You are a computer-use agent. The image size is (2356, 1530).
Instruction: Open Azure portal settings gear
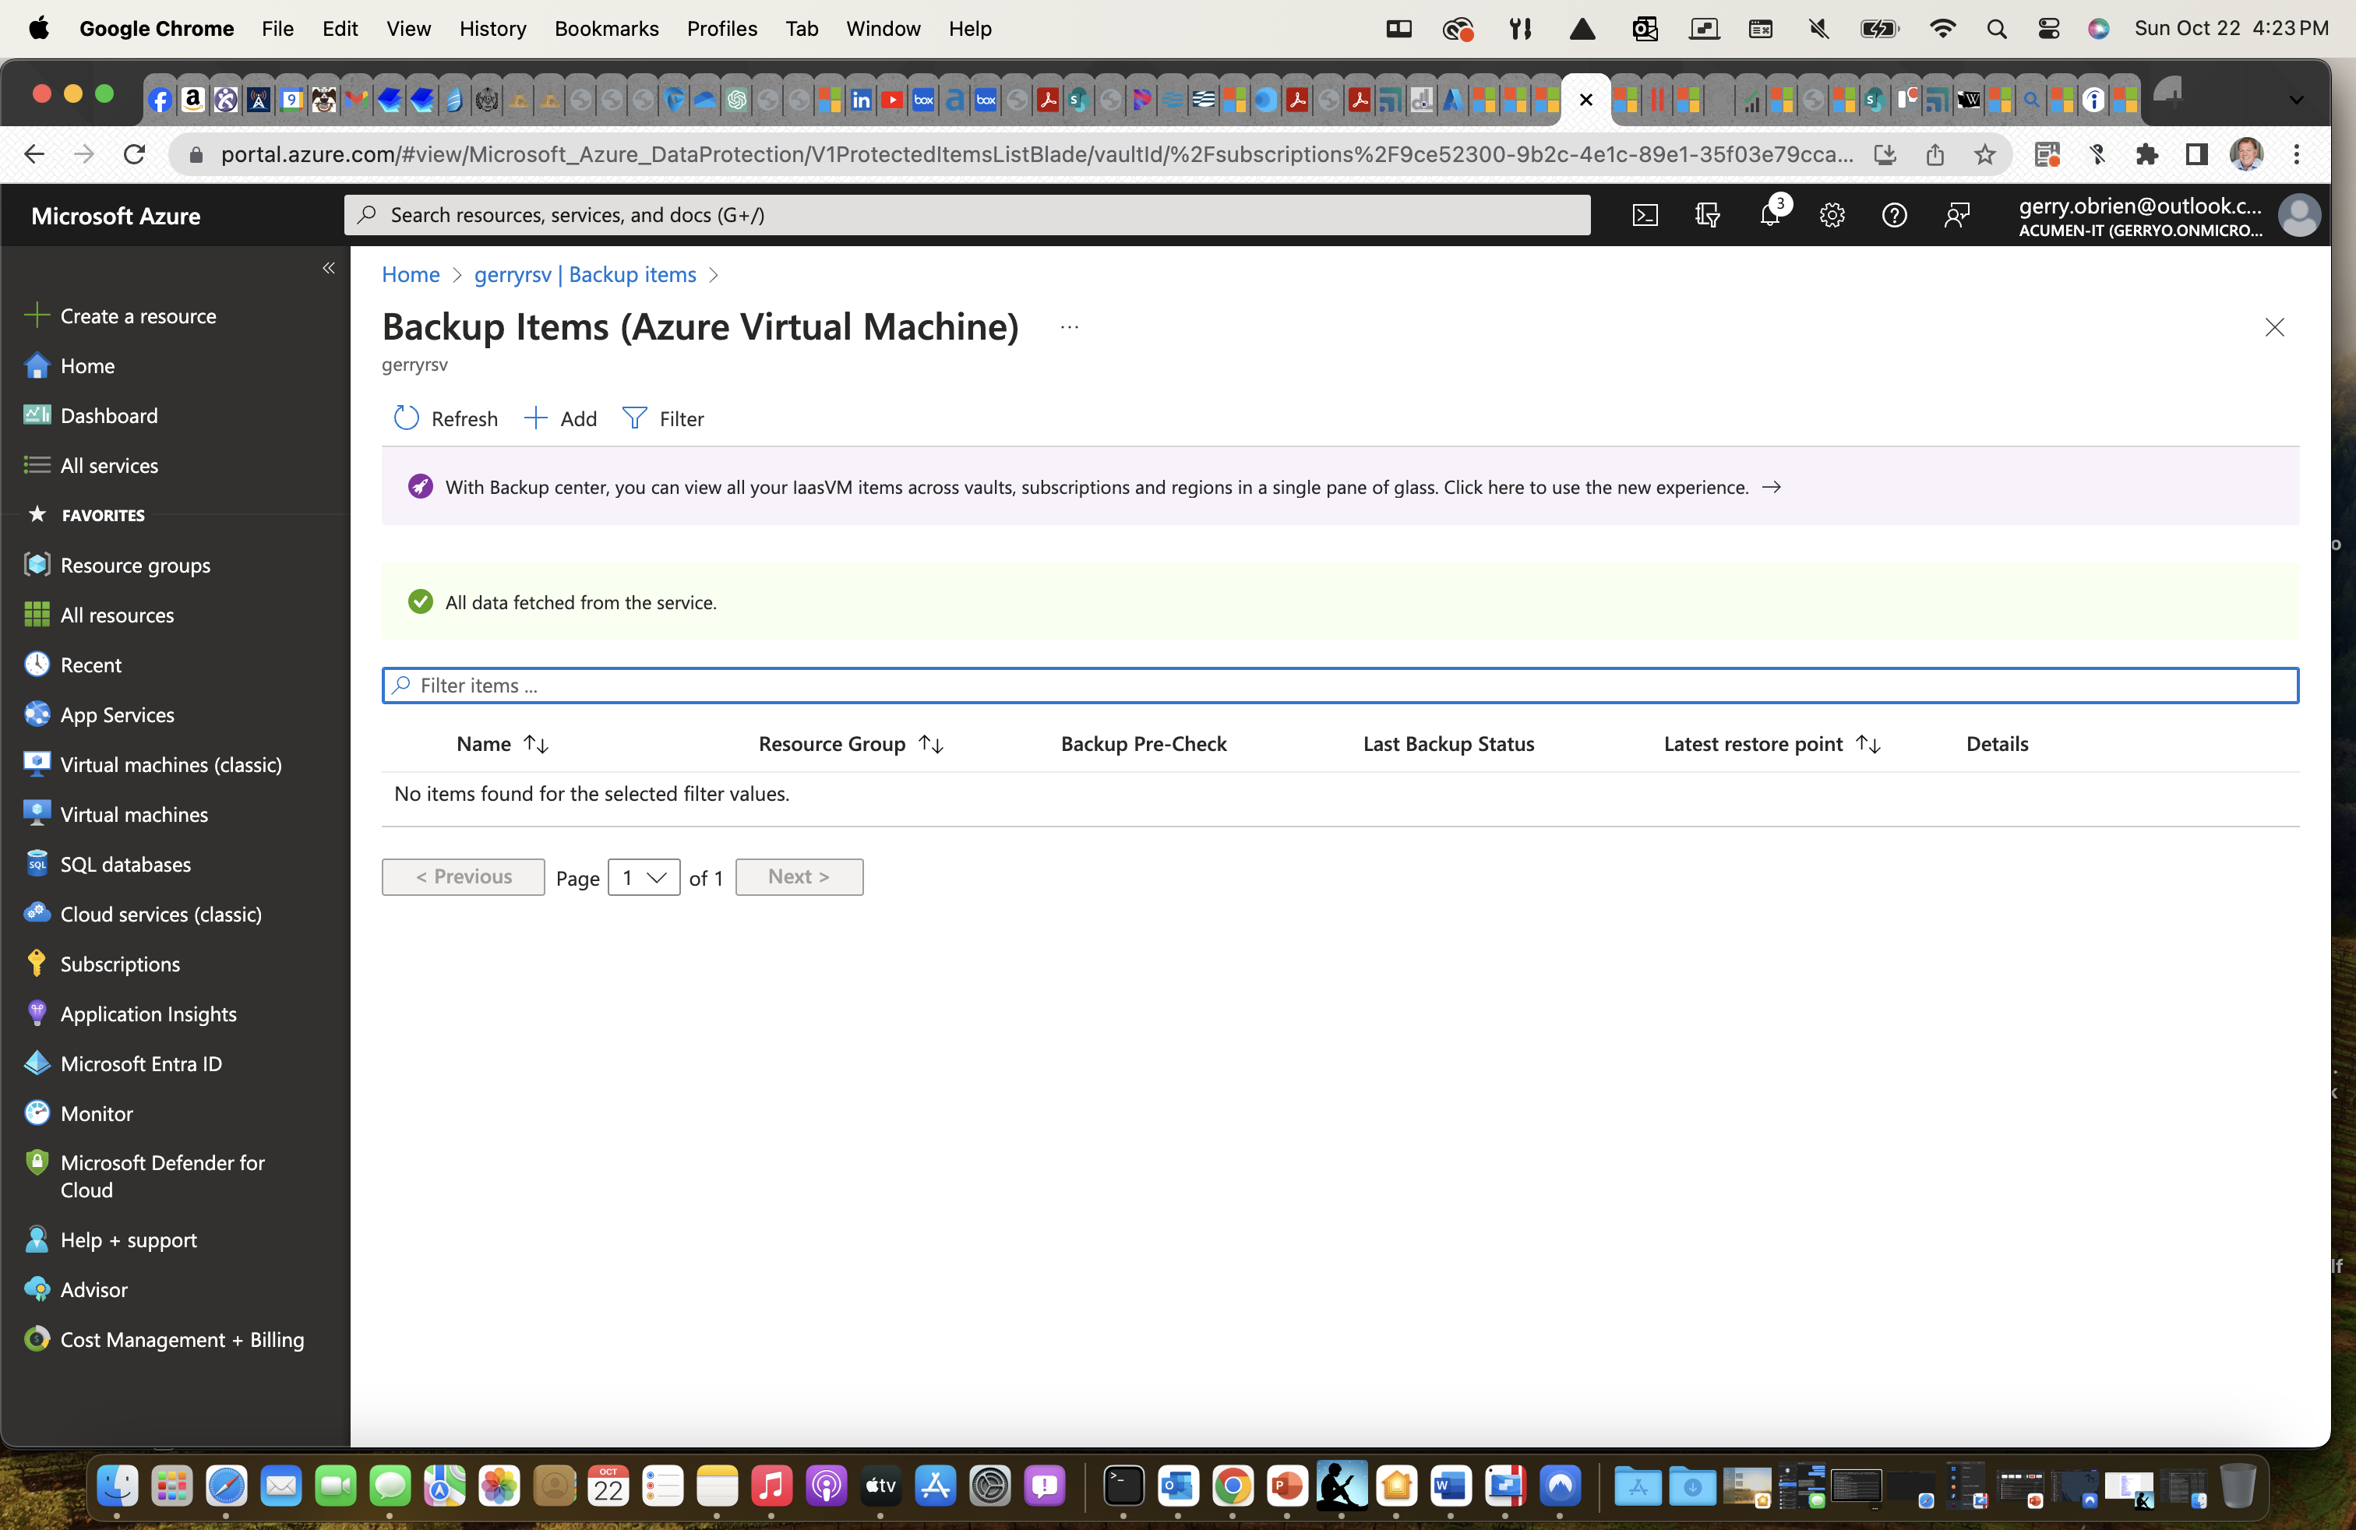click(1832, 215)
